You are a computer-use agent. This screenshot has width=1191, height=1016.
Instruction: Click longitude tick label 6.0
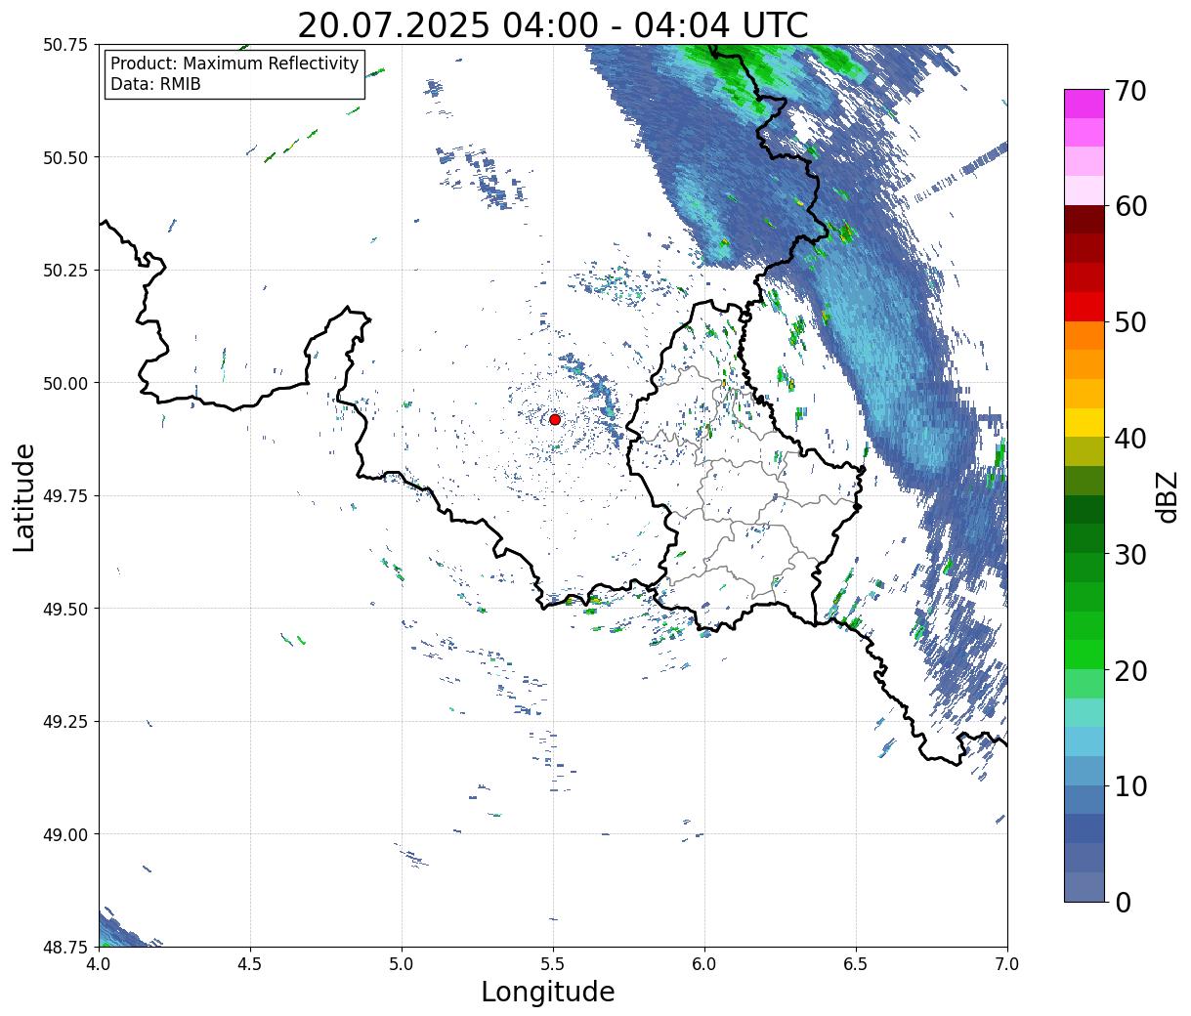tap(704, 963)
